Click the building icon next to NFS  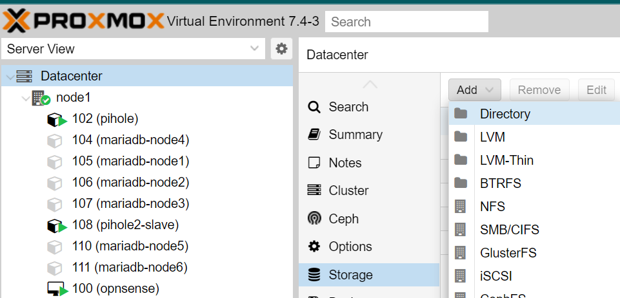point(460,206)
